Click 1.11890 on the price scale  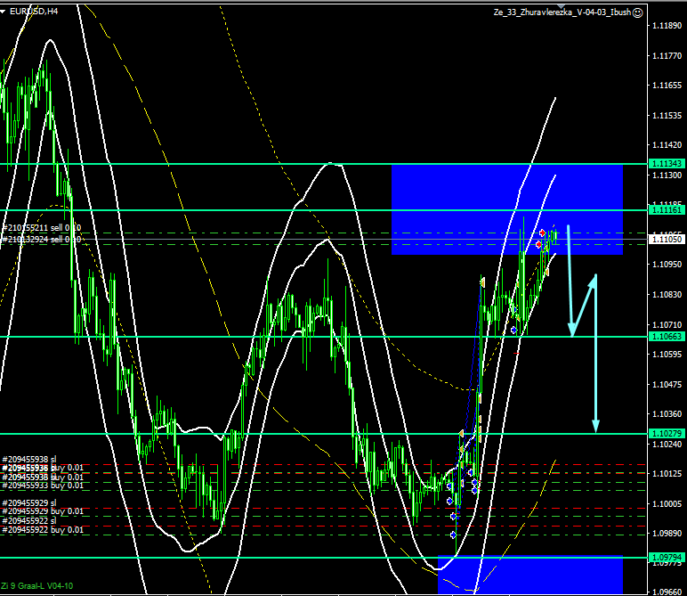click(667, 26)
